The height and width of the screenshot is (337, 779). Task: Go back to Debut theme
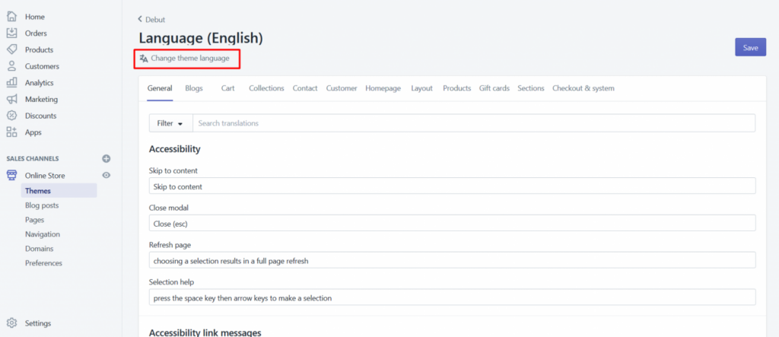pyautogui.click(x=151, y=19)
